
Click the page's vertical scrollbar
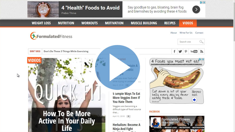point(234,66)
